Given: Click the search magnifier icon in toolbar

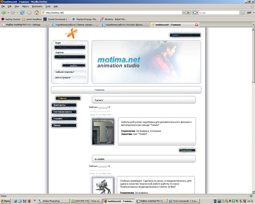Looking at the screenshot, I should 242,12.
